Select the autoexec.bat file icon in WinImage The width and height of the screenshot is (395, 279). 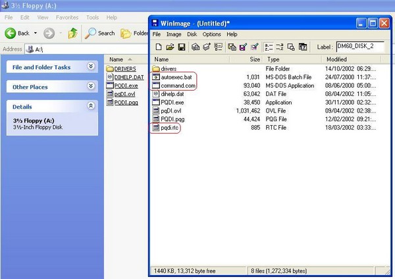[155, 77]
